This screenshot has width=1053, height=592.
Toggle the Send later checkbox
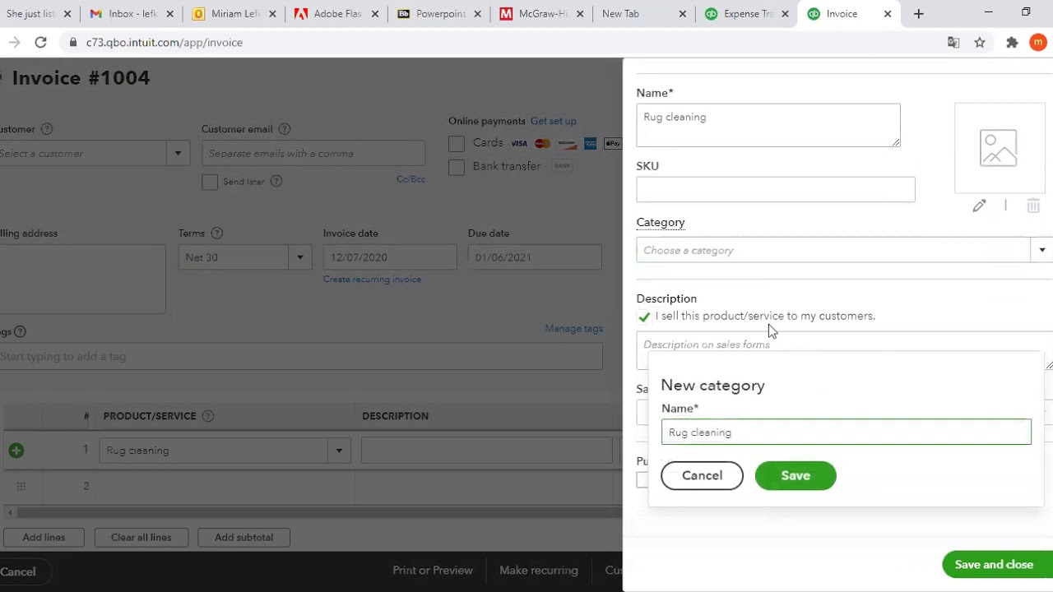click(210, 182)
